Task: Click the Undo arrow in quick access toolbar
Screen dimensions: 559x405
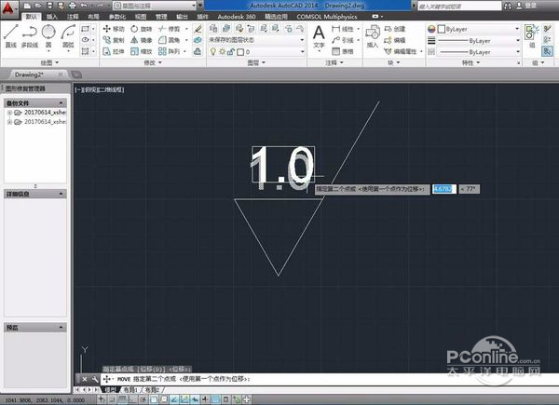Action: pos(84,6)
